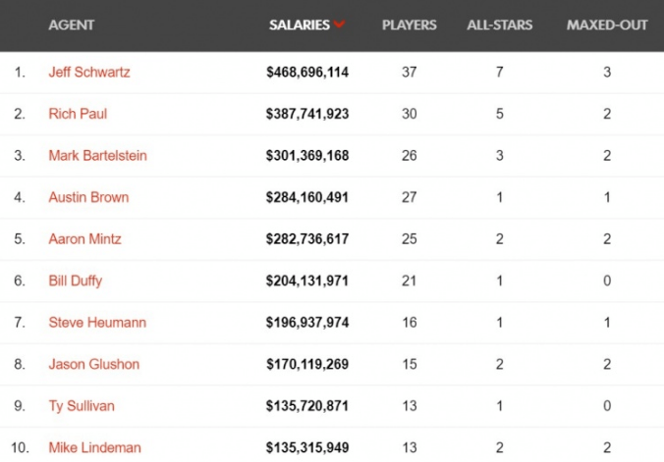Open Jason Glushon's agent page
The height and width of the screenshot is (462, 664).
click(94, 364)
